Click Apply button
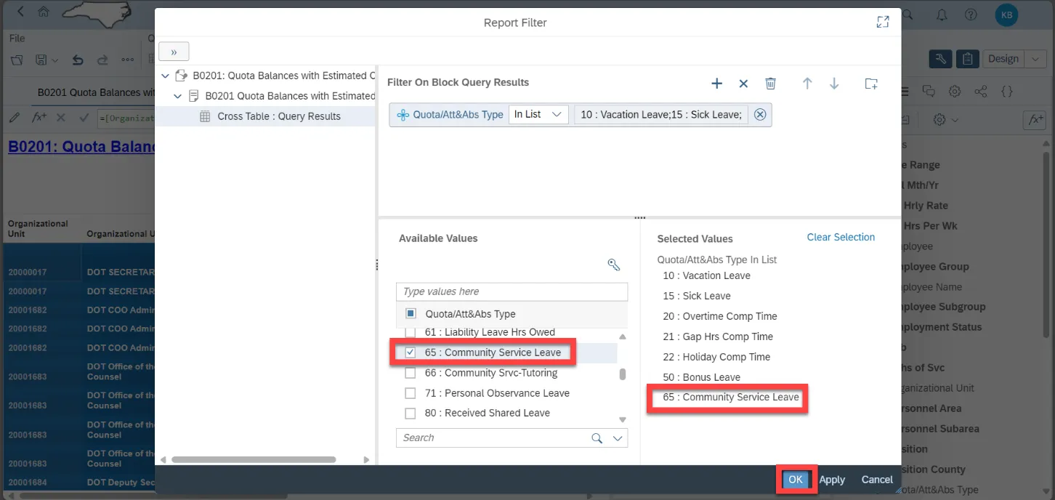This screenshot has width=1055, height=500. coord(832,480)
